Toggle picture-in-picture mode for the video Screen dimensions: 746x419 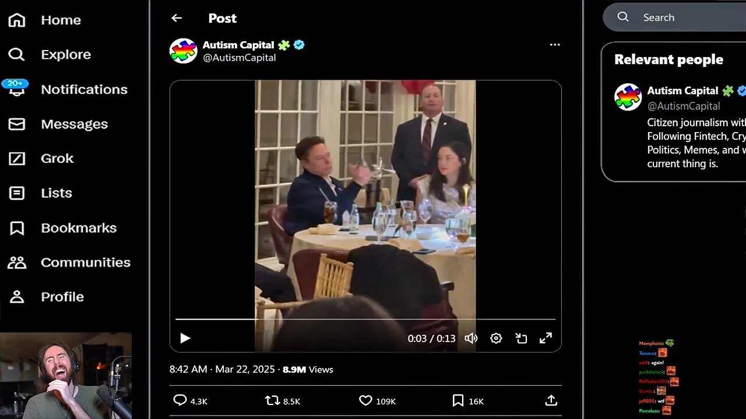coord(521,338)
